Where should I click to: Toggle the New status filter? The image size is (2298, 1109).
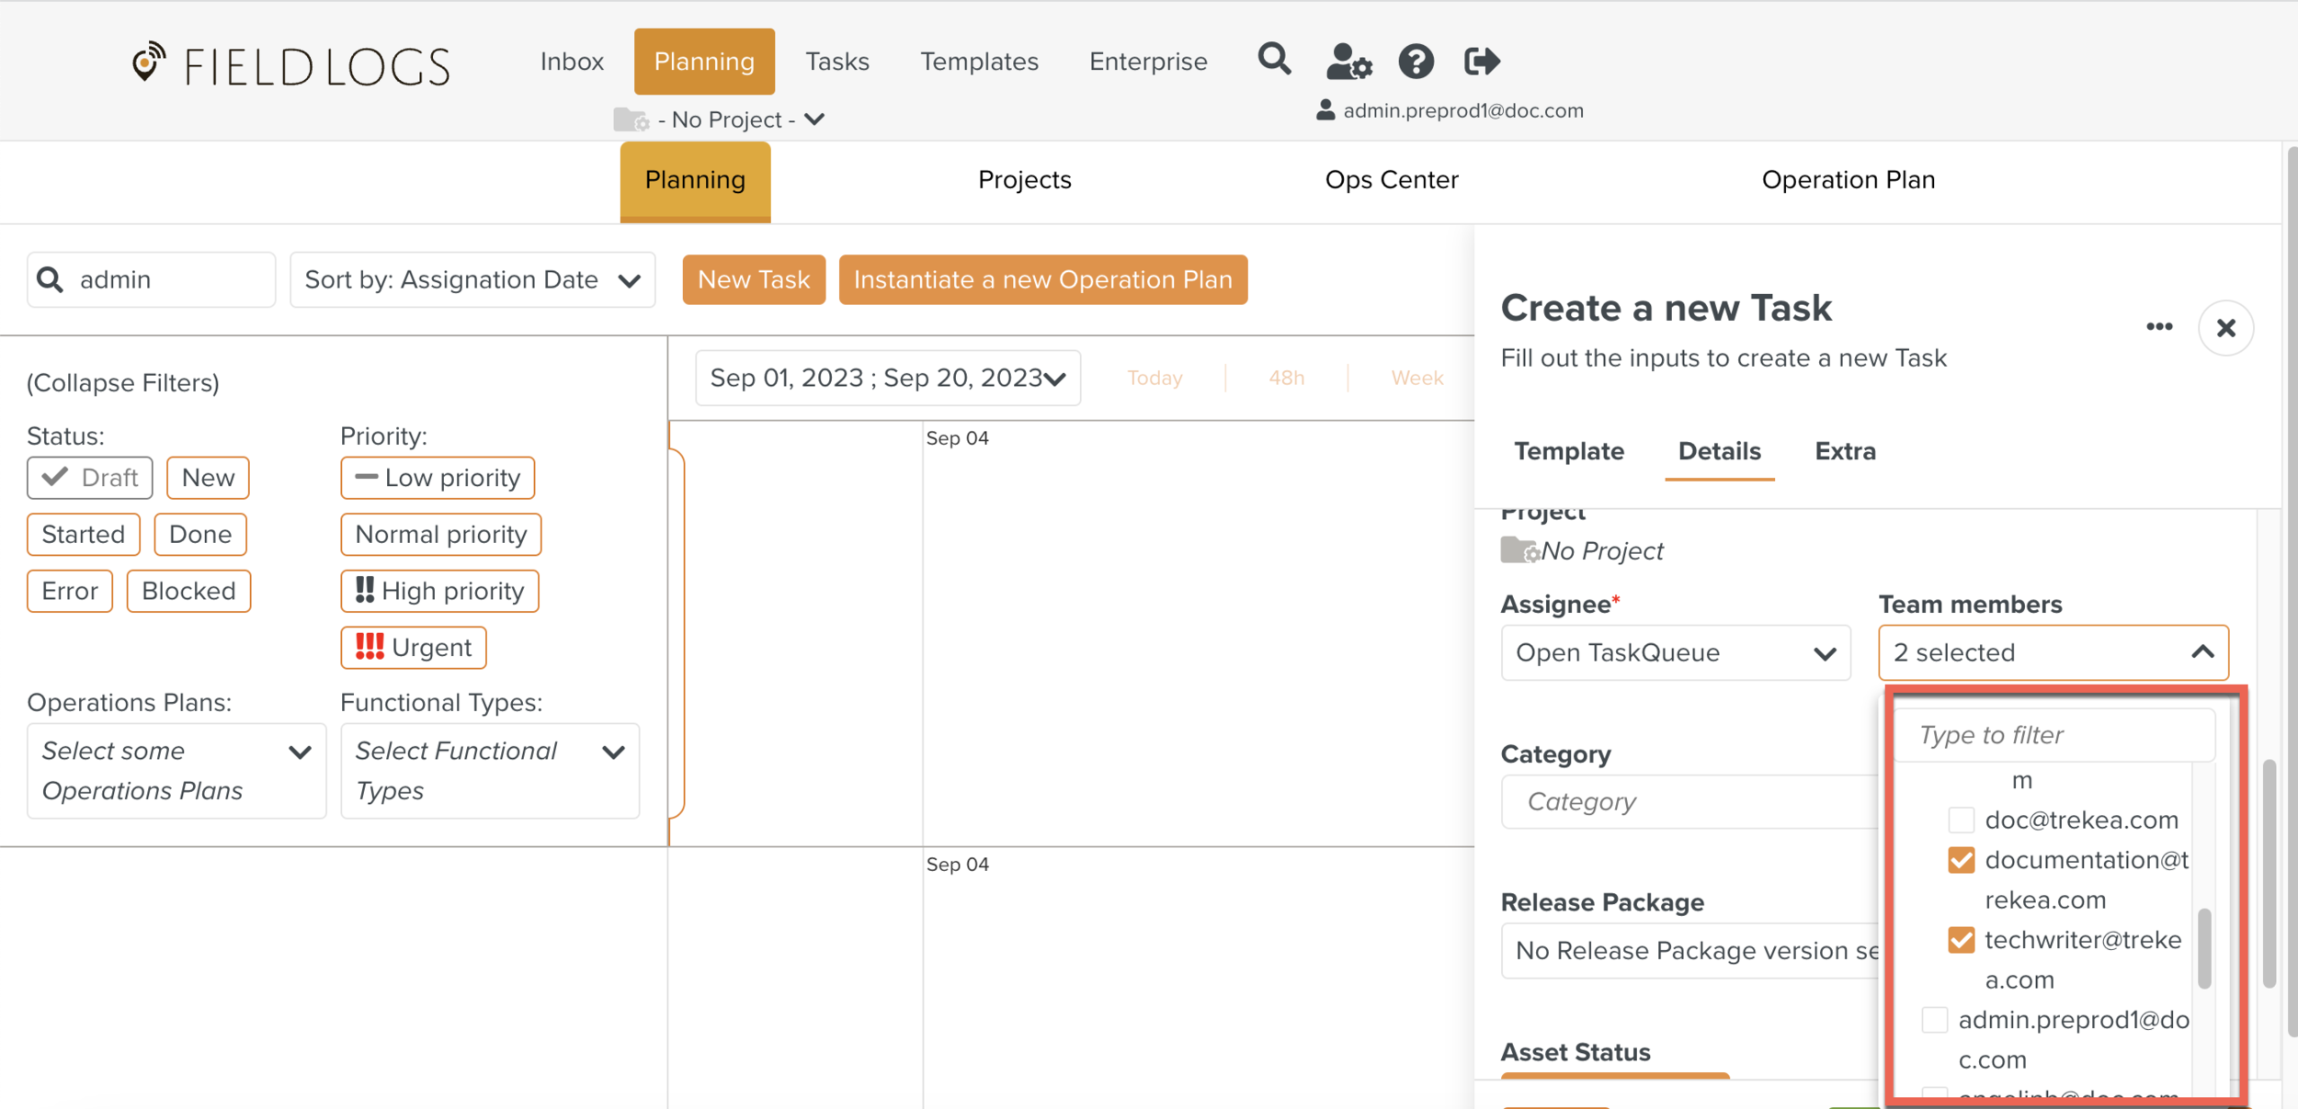(208, 478)
